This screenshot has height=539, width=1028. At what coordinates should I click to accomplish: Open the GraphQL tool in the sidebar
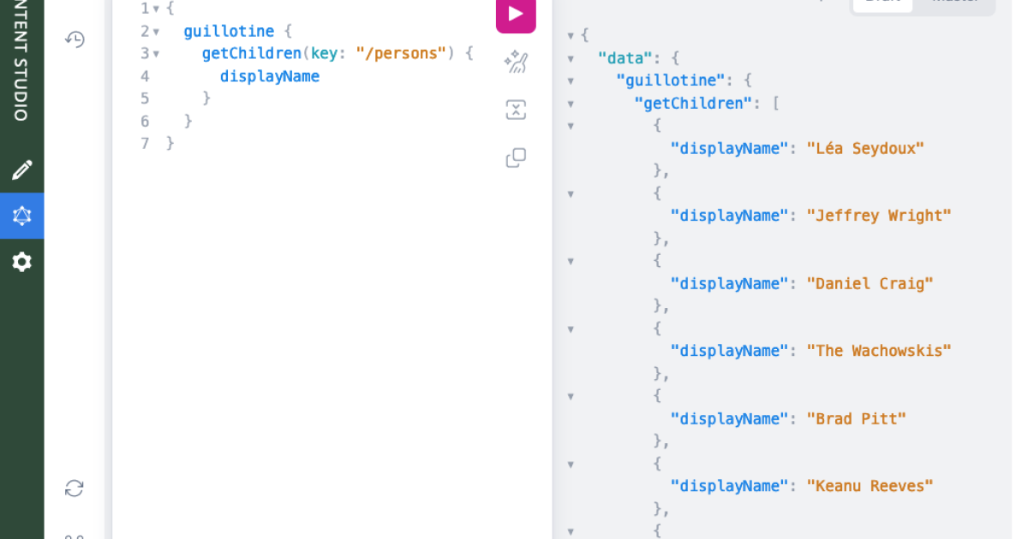tap(21, 216)
